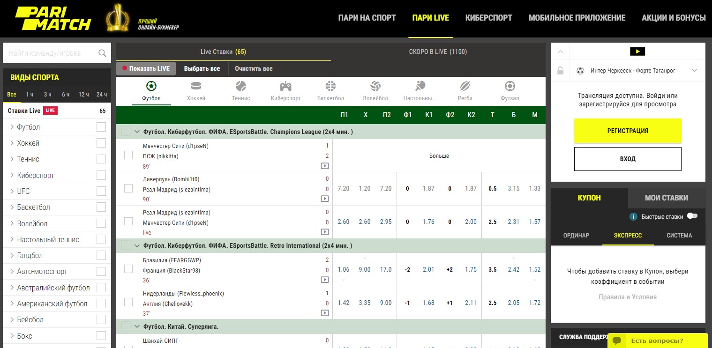This screenshot has width=712, height=348.
Task: Switch to МОИ СТАВКИ tab
Action: coord(667,198)
